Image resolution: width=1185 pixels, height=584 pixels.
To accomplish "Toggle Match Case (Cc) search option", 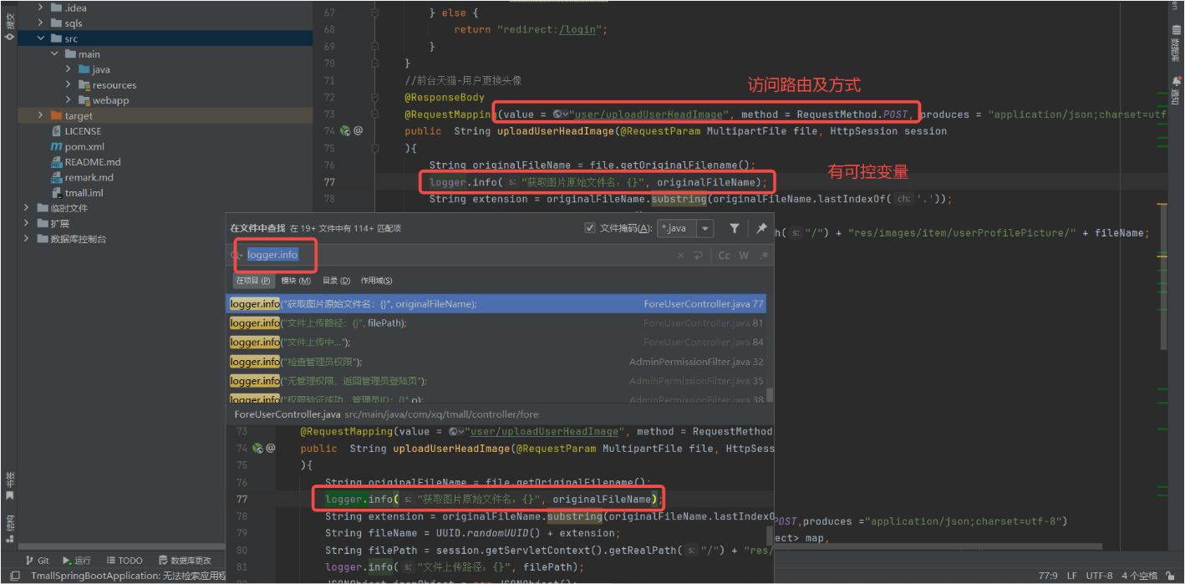I will [x=724, y=255].
